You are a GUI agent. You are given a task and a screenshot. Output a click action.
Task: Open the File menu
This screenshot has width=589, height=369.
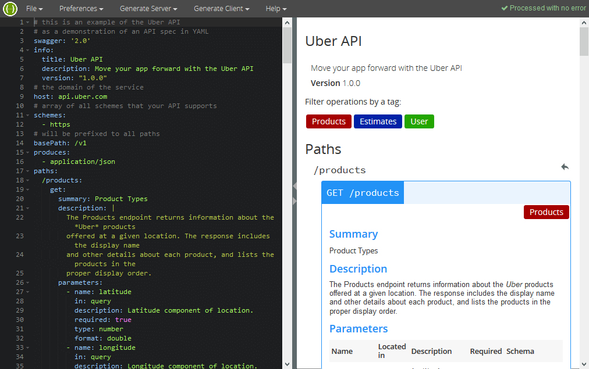pyautogui.click(x=34, y=9)
